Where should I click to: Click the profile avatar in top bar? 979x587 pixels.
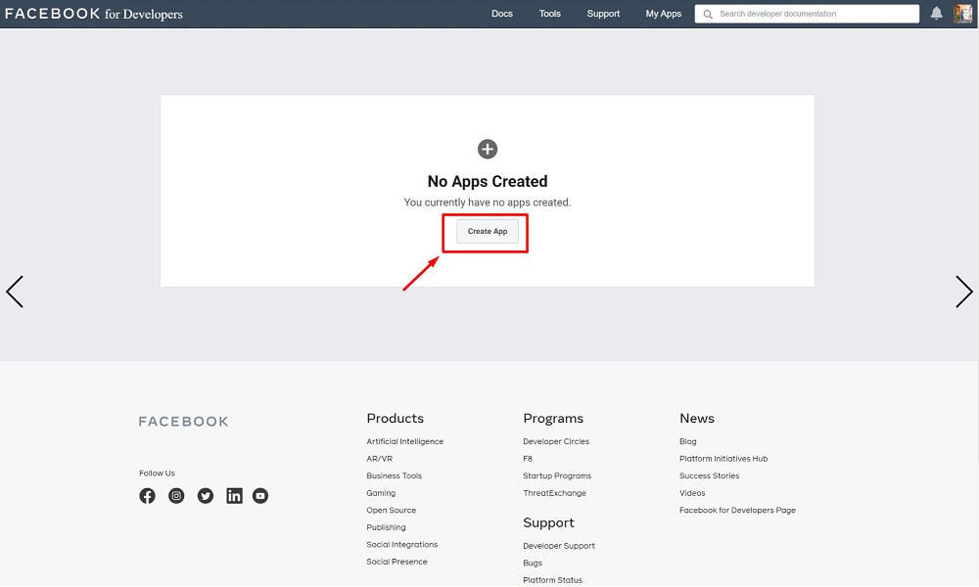coord(963,14)
